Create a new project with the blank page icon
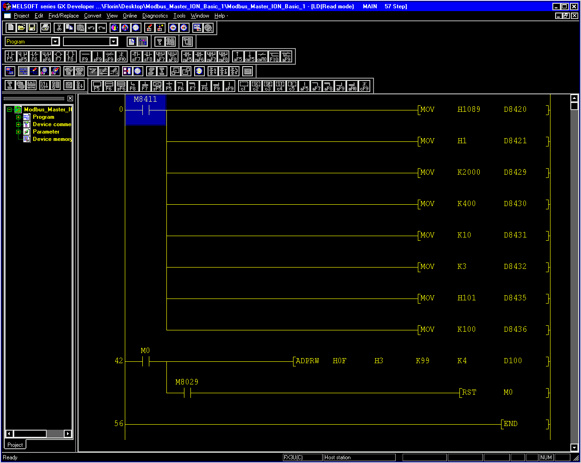 (11, 28)
